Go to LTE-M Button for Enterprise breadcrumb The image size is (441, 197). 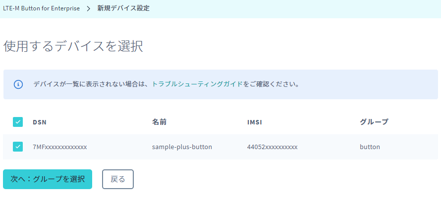point(41,8)
